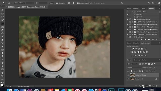
Task: Select the Hand tool
Action: click(3, 73)
